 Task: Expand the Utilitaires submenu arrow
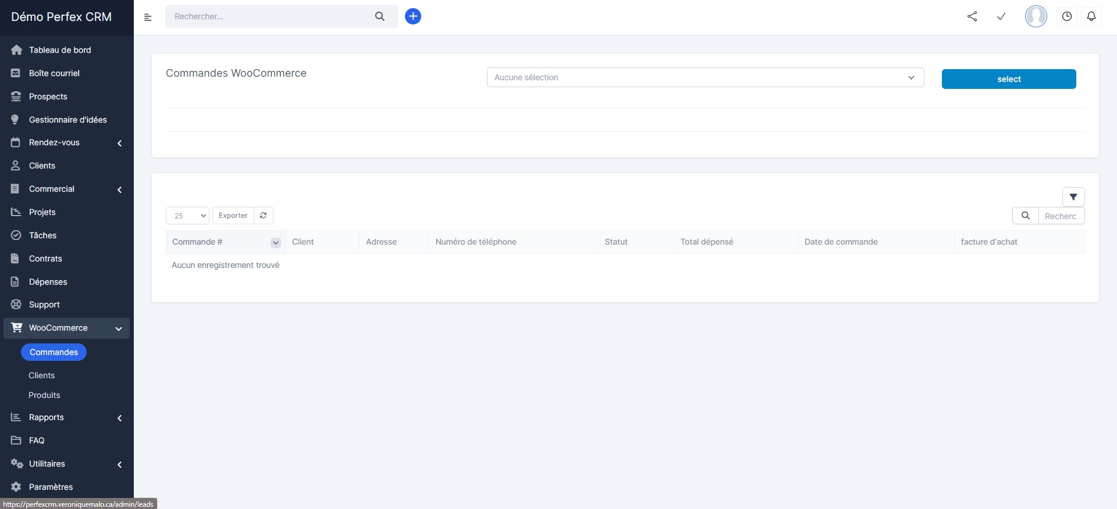pyautogui.click(x=119, y=464)
